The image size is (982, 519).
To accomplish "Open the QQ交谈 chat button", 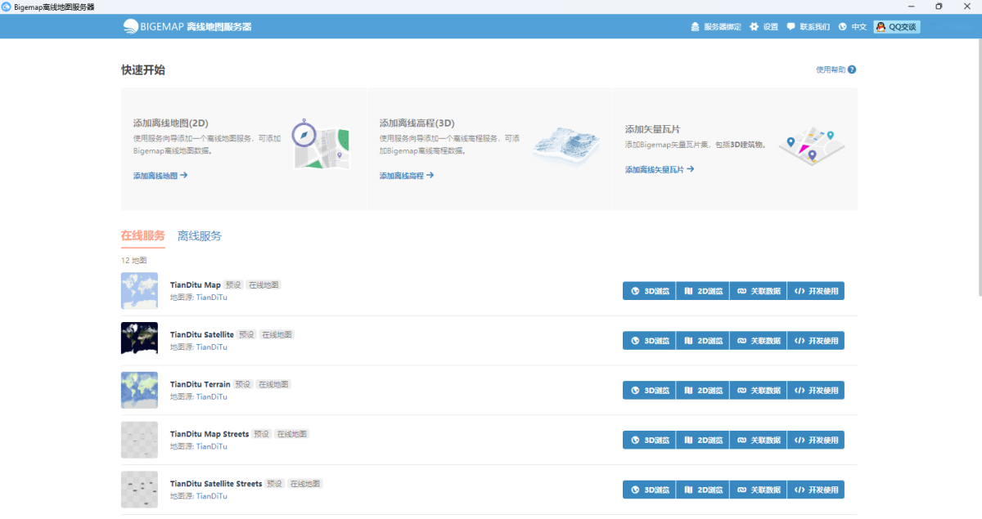I will [897, 27].
